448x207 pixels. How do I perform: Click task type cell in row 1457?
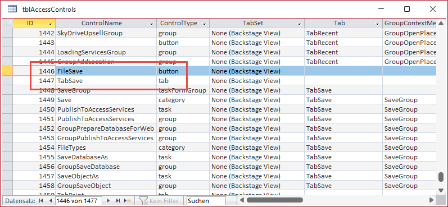(183, 176)
